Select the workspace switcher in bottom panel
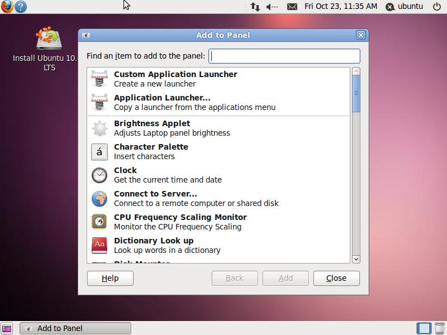This screenshot has height=335, width=447. pos(424,328)
